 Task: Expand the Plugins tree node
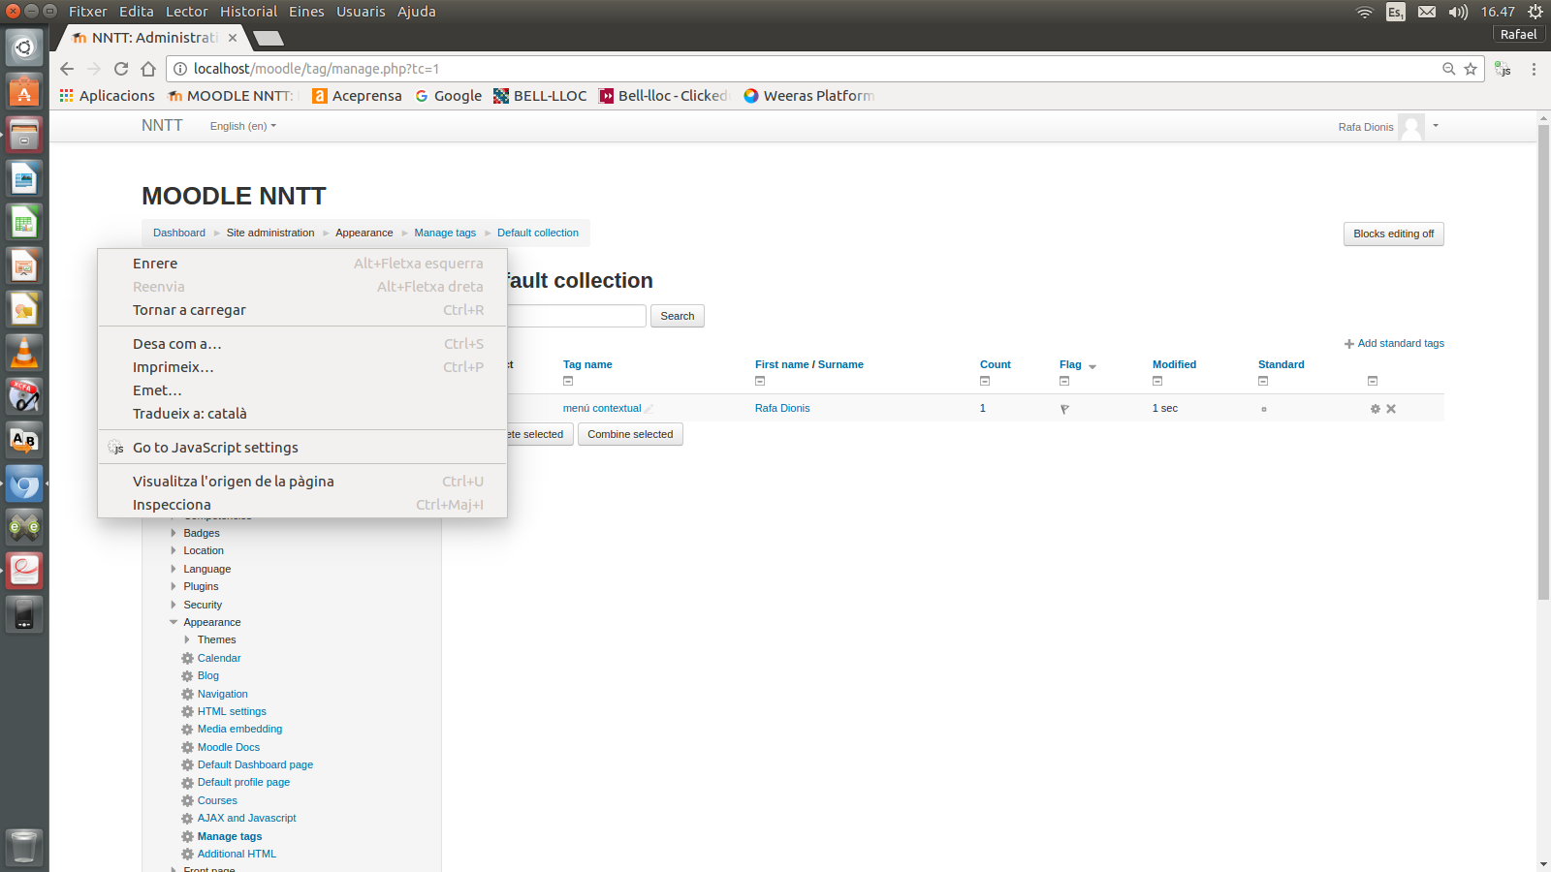coord(174,586)
